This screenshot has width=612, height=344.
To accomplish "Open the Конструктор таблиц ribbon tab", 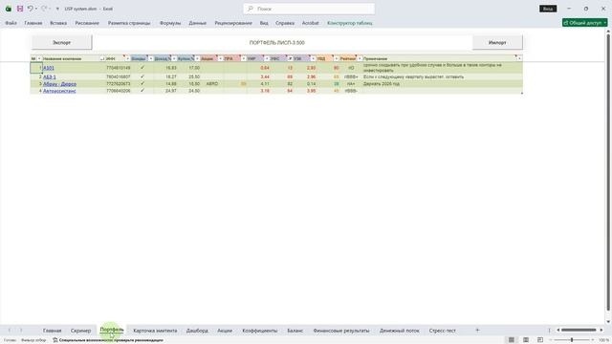I will click(x=350, y=23).
